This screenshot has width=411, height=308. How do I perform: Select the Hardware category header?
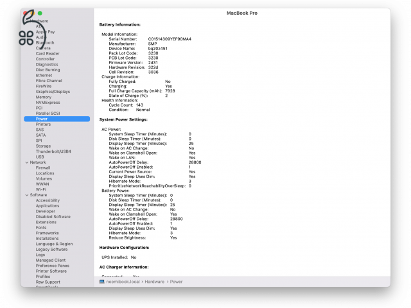(x=39, y=21)
